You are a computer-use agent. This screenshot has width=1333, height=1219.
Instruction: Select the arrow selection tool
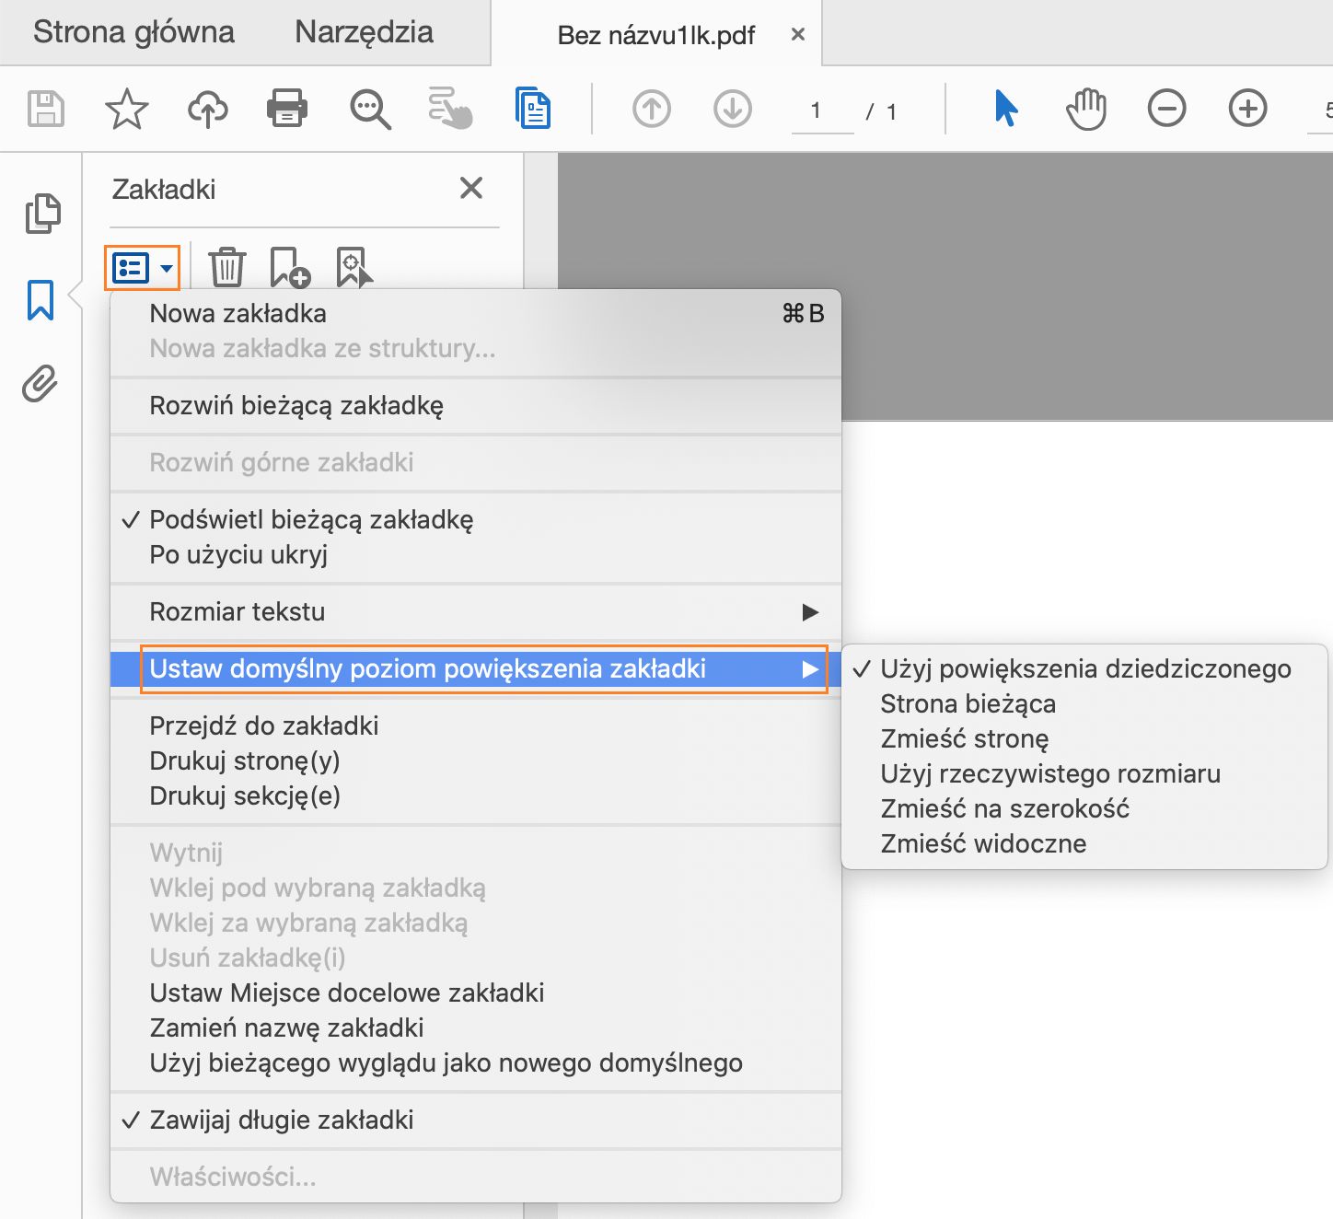(x=1006, y=109)
